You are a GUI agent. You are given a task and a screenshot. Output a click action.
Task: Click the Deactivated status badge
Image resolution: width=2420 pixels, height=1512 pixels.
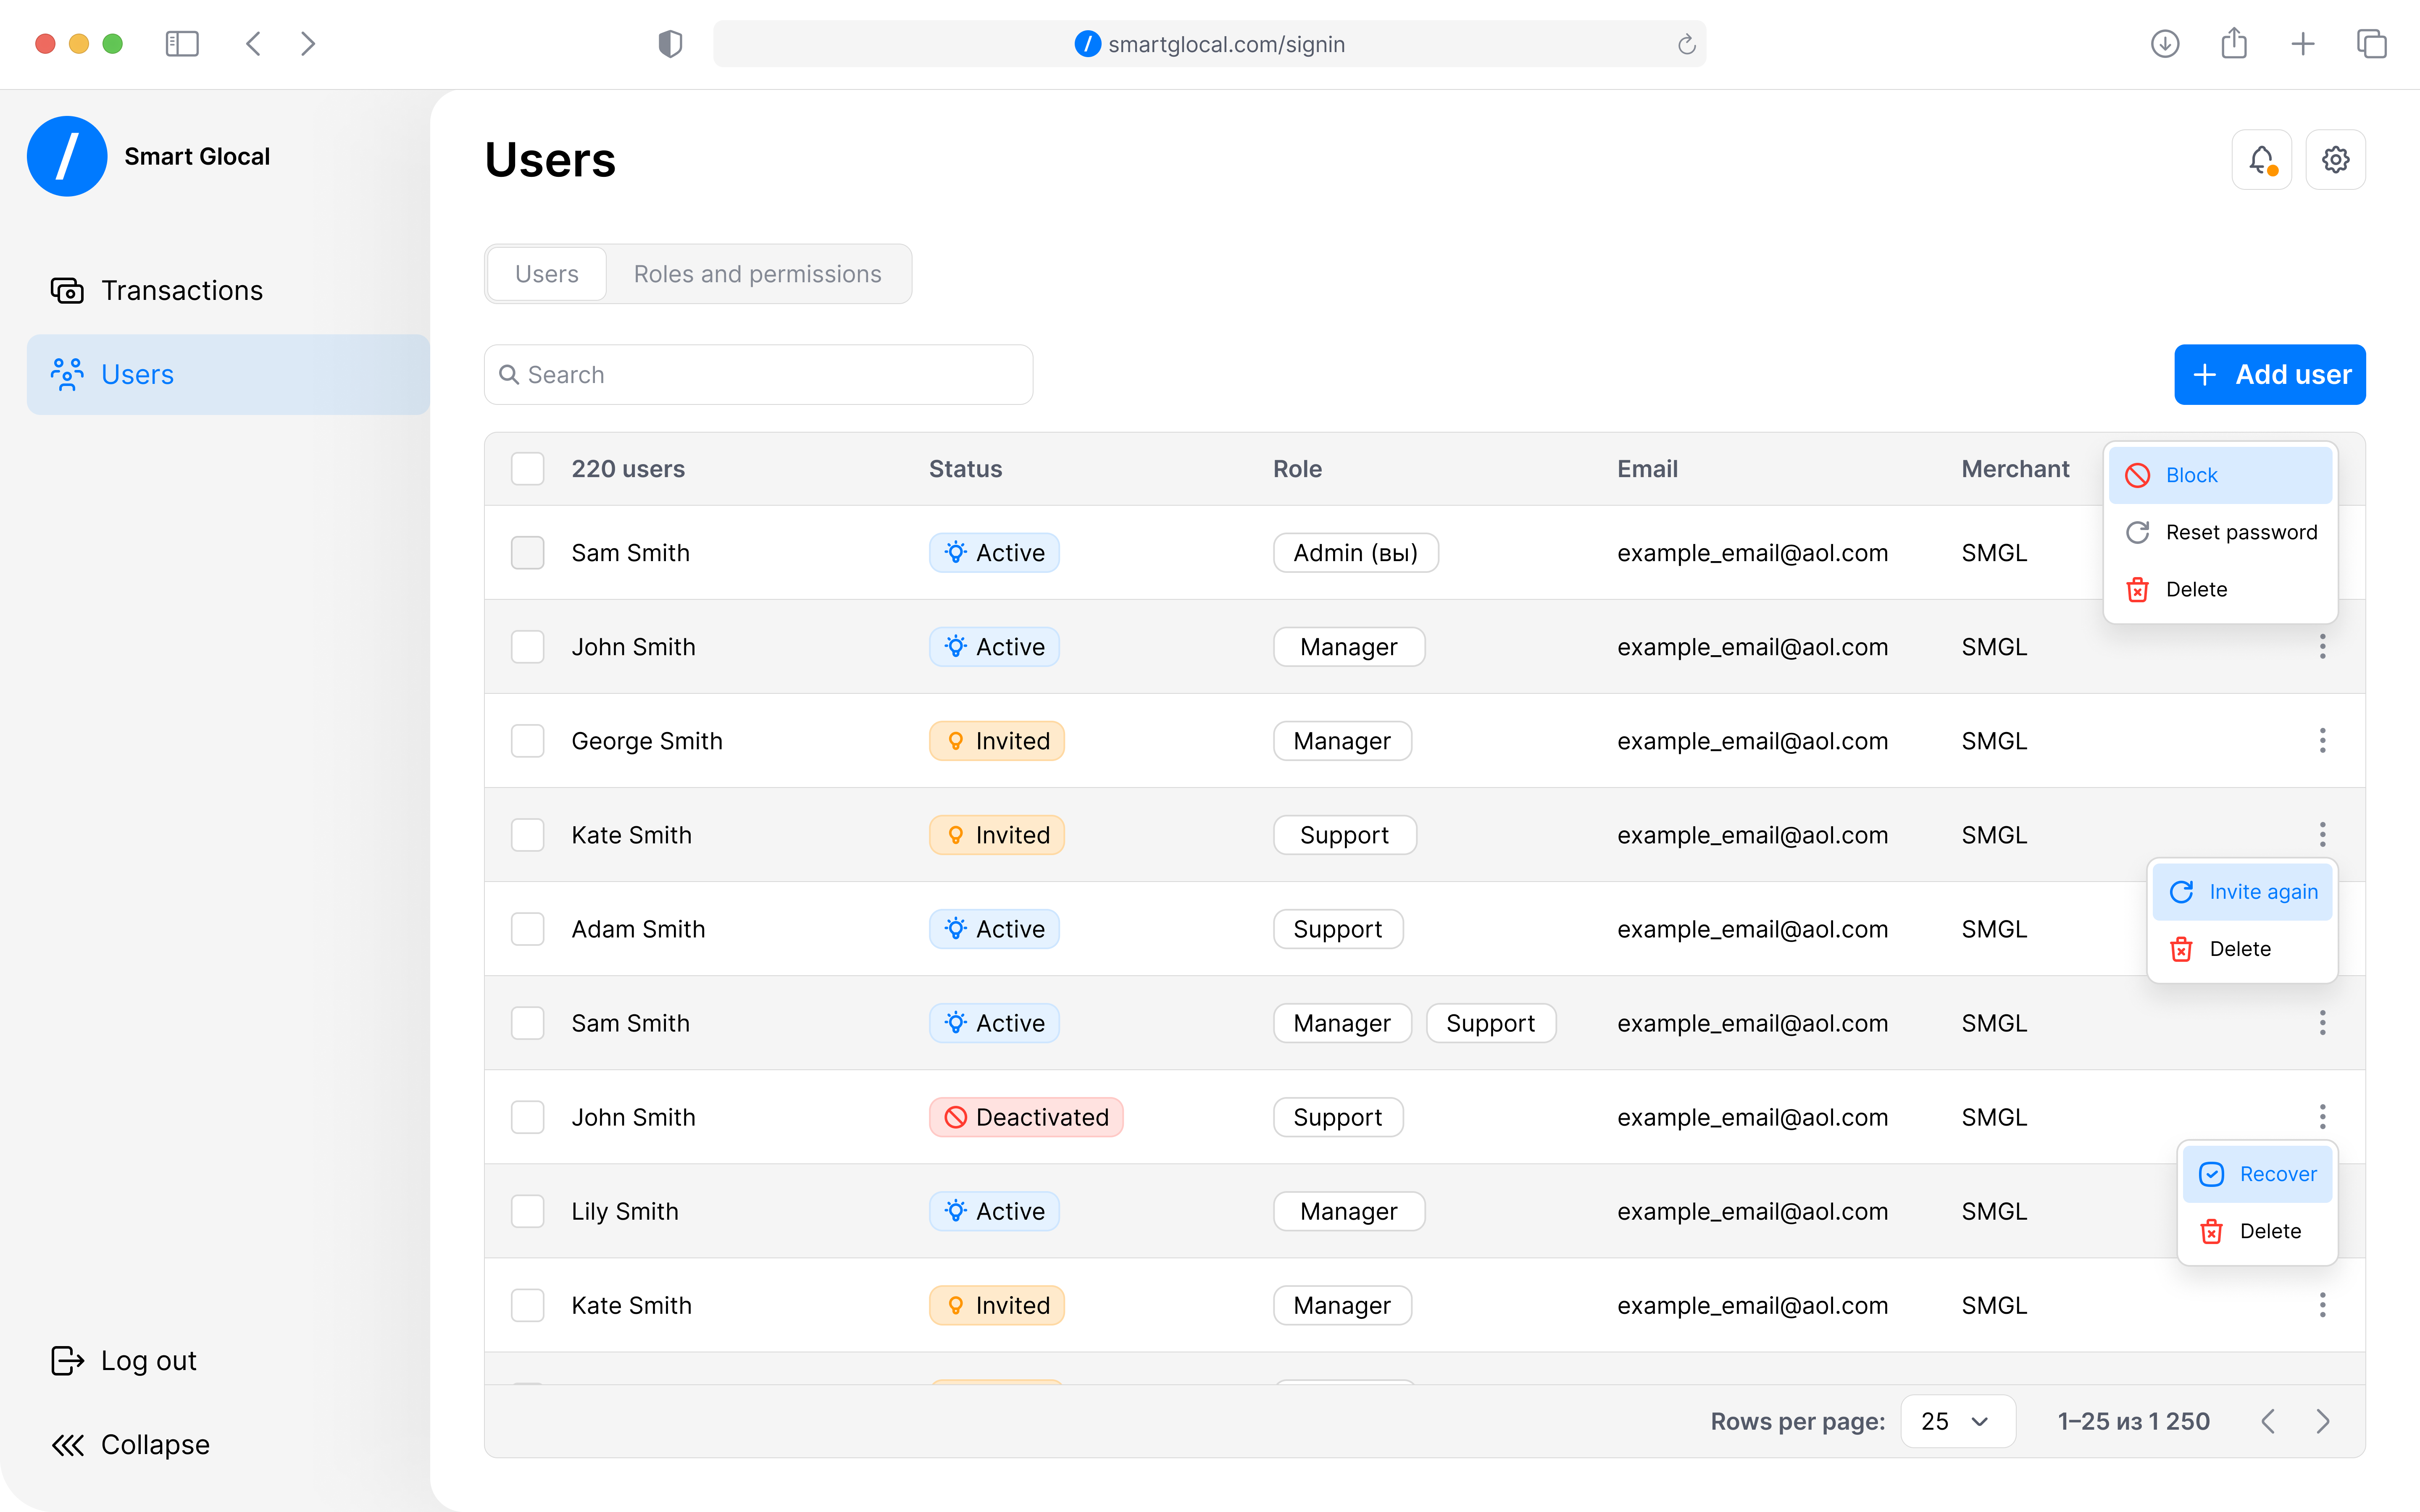click(x=1026, y=1117)
